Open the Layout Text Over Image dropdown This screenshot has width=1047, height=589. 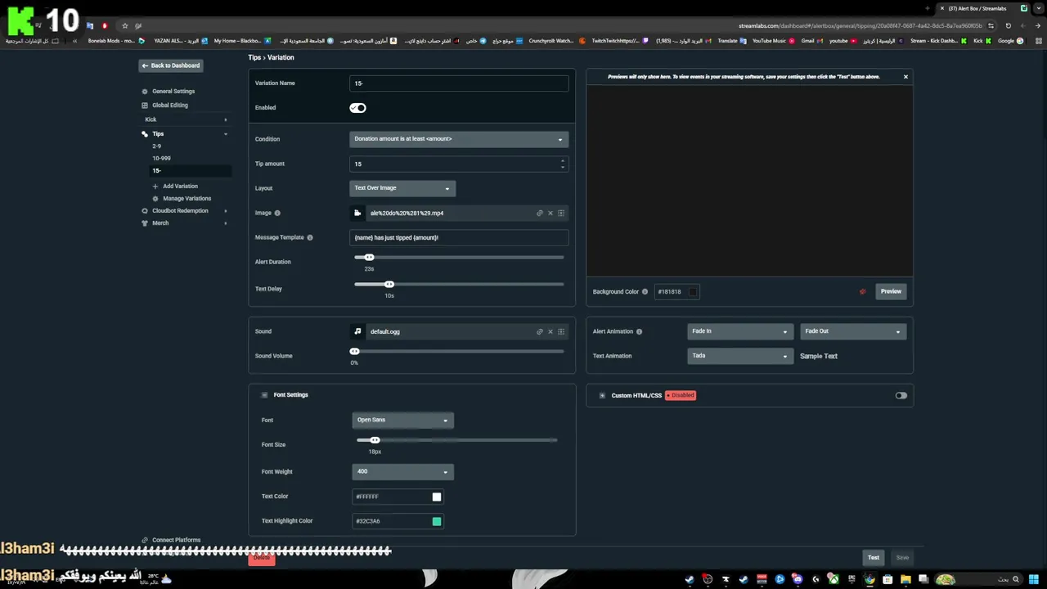coord(402,188)
